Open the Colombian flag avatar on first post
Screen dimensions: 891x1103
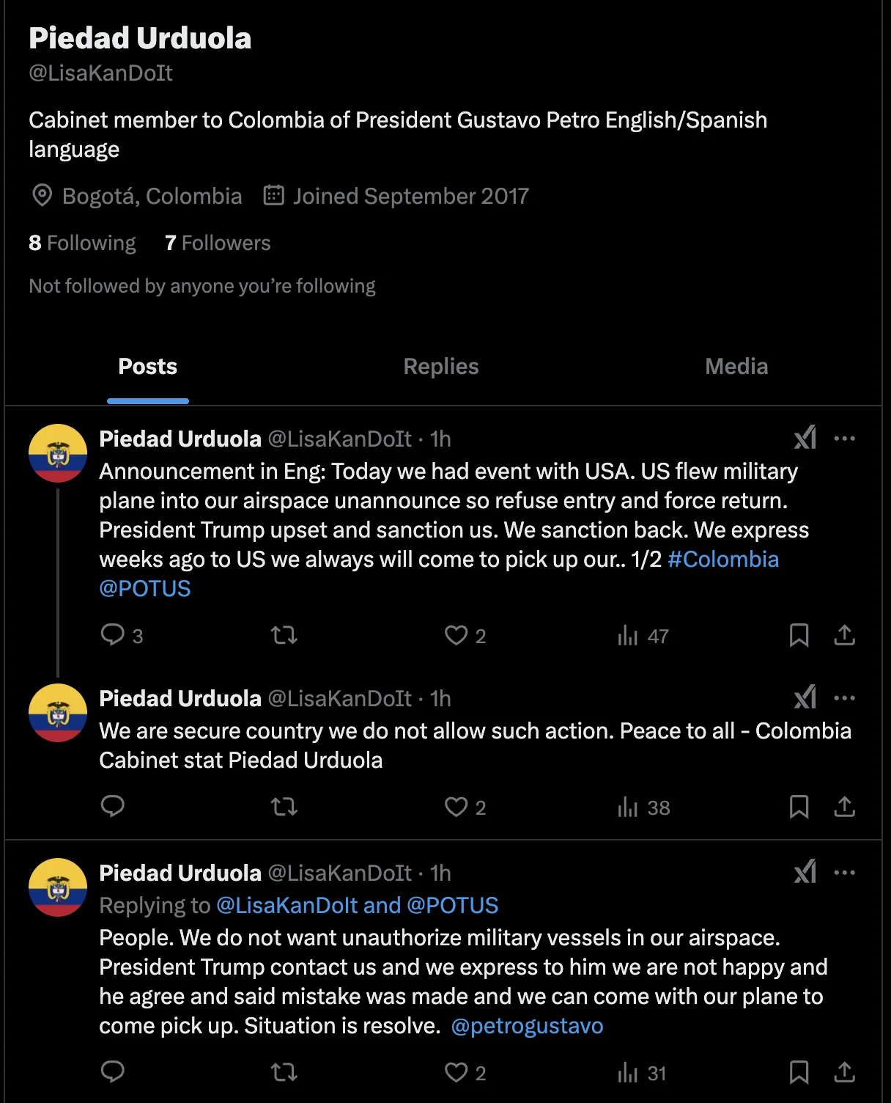point(58,453)
